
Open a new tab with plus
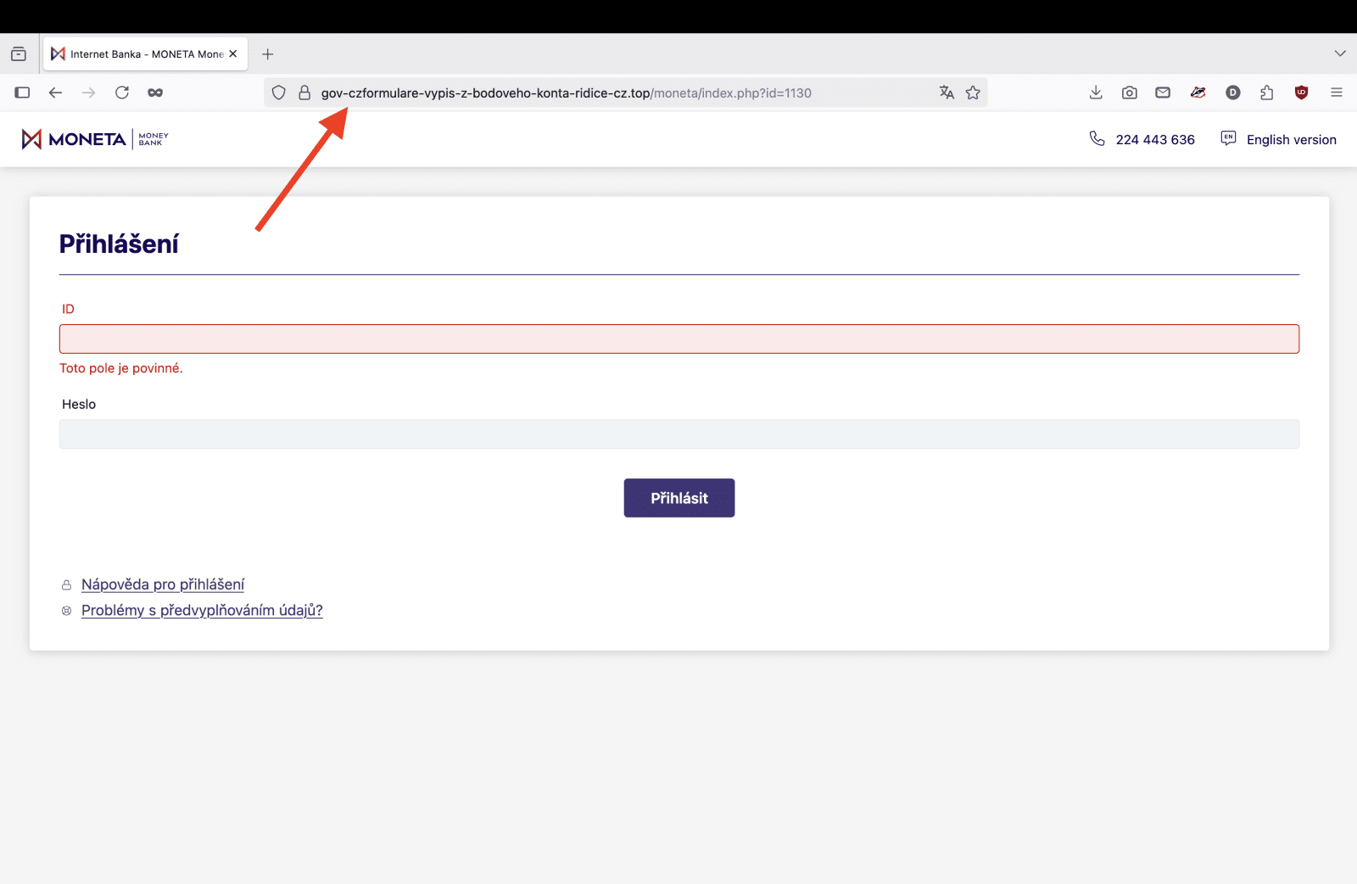point(268,53)
